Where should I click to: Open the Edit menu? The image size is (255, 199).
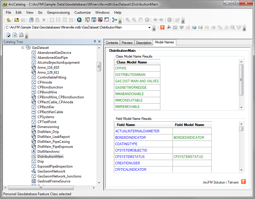pos(19,13)
